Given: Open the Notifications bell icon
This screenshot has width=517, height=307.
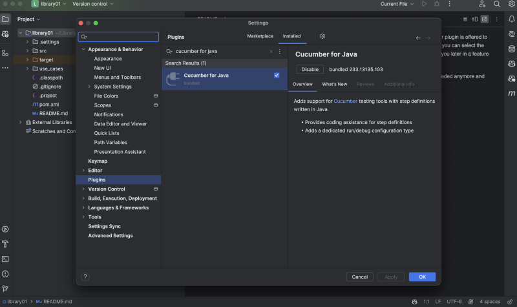Looking at the screenshot, I should (511, 19).
